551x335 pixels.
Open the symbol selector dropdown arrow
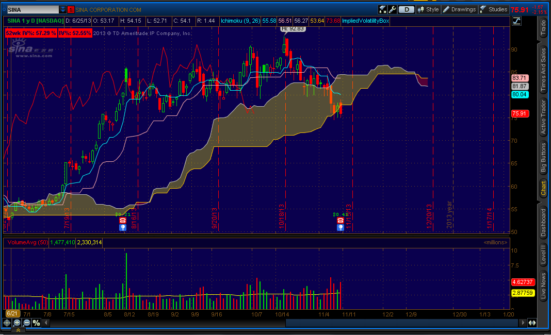pos(62,9)
